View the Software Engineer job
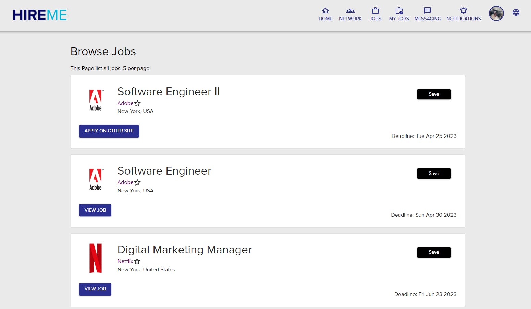 95,210
